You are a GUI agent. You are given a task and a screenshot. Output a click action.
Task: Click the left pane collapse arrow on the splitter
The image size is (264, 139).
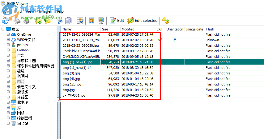[59, 100]
